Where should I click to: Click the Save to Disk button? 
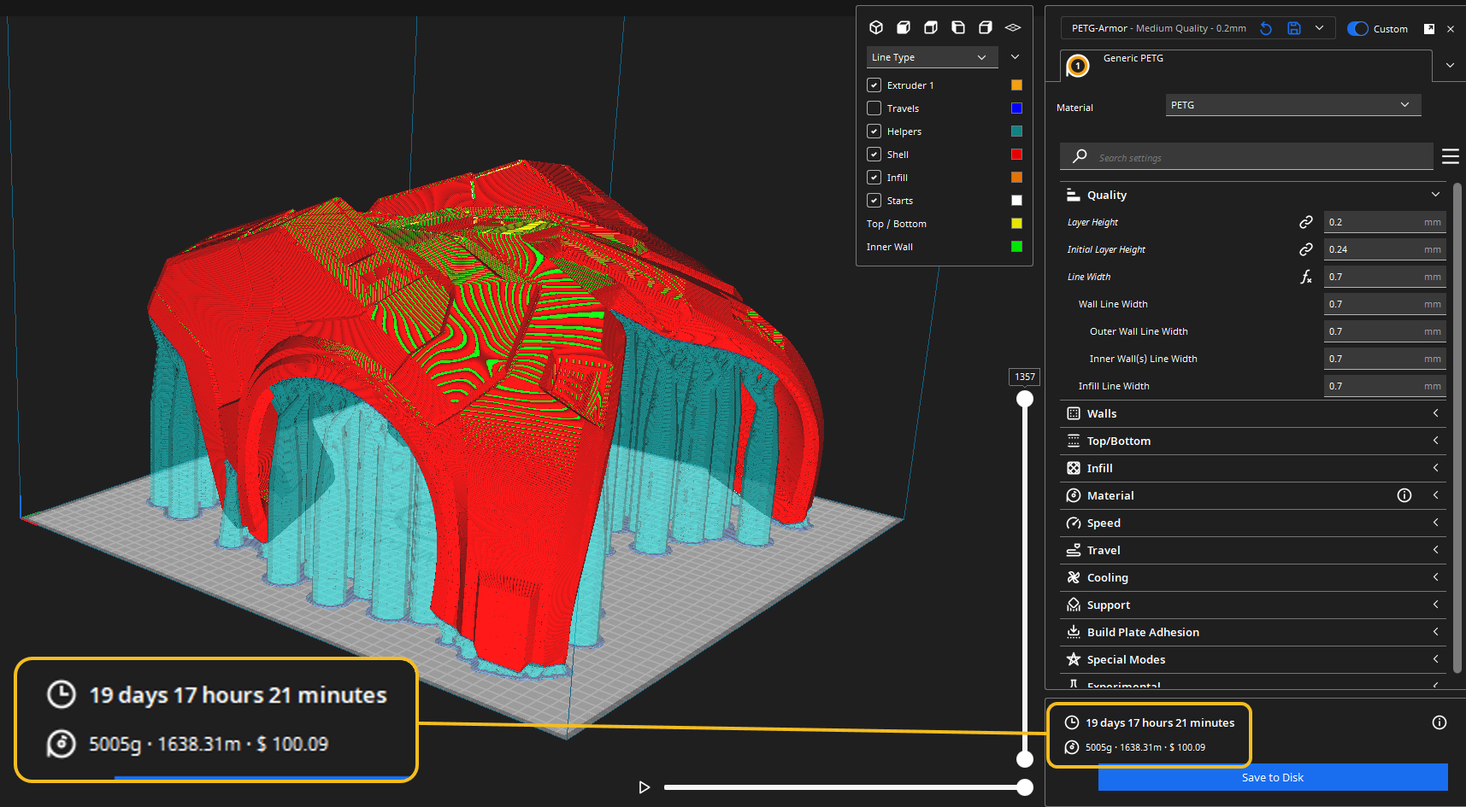[1272, 777]
